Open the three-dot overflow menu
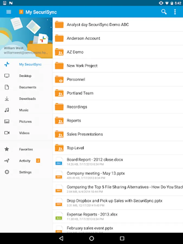The image size is (183, 244). [x=175, y=12]
